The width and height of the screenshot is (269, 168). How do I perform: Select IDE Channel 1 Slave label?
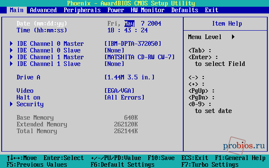[x=49, y=63]
